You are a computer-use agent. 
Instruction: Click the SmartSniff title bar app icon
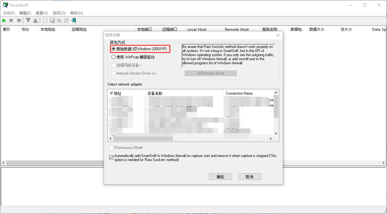tap(5, 5)
